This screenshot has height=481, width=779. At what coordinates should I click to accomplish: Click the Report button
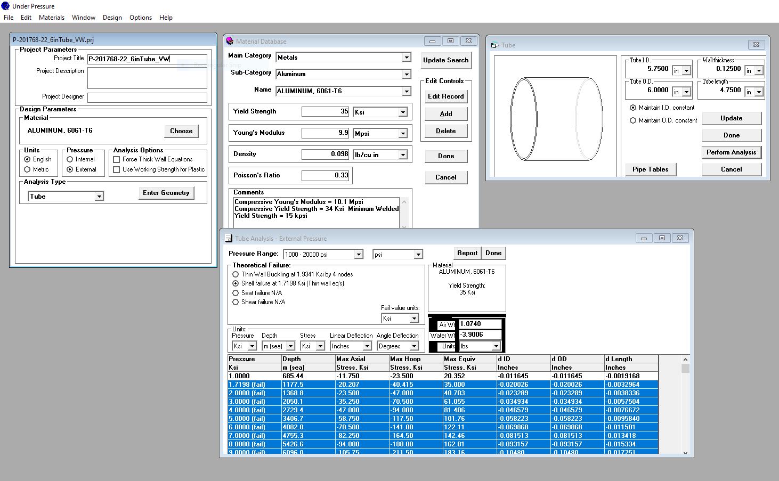pyautogui.click(x=467, y=253)
